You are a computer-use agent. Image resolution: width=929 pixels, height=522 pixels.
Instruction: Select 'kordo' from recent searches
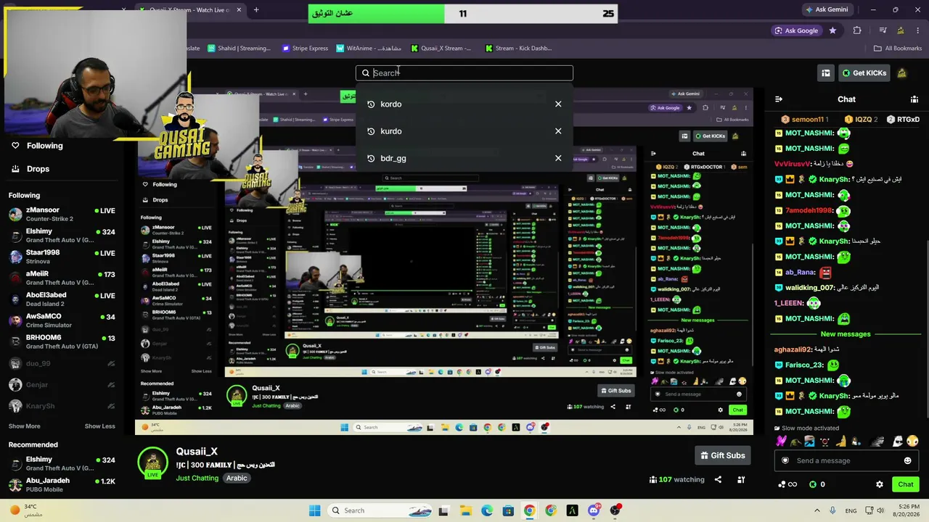coord(391,104)
